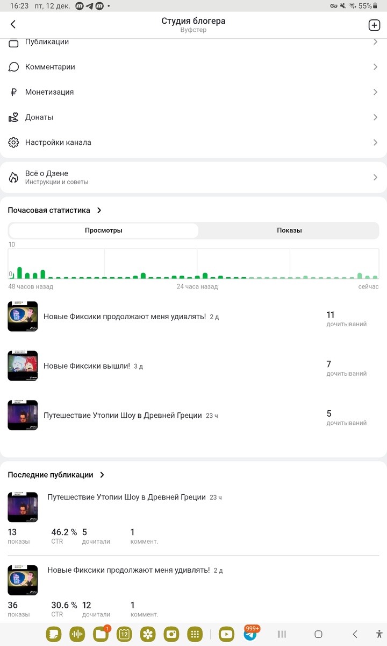Screen dimensions: 387x646
Task: Tap the plus icon to create a publication
Action: coord(374,25)
